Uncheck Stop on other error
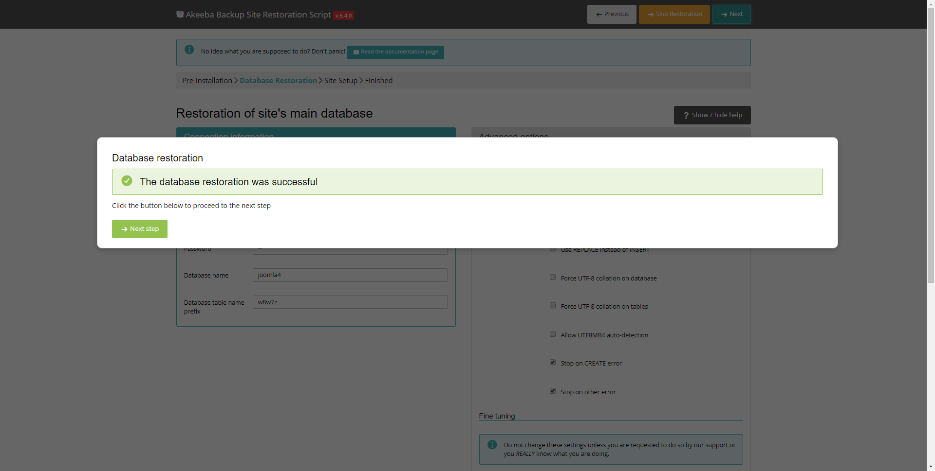Image resolution: width=935 pixels, height=471 pixels. point(553,391)
